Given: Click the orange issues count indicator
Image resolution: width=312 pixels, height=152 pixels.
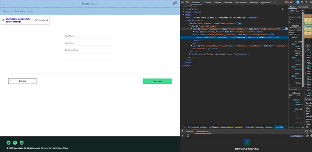Looking at the screenshot, I should [291, 2].
